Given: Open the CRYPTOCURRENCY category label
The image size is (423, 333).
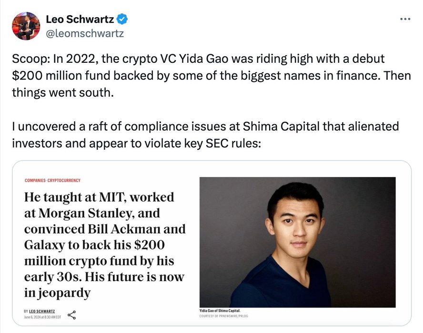Looking at the screenshot, I should point(64,180).
